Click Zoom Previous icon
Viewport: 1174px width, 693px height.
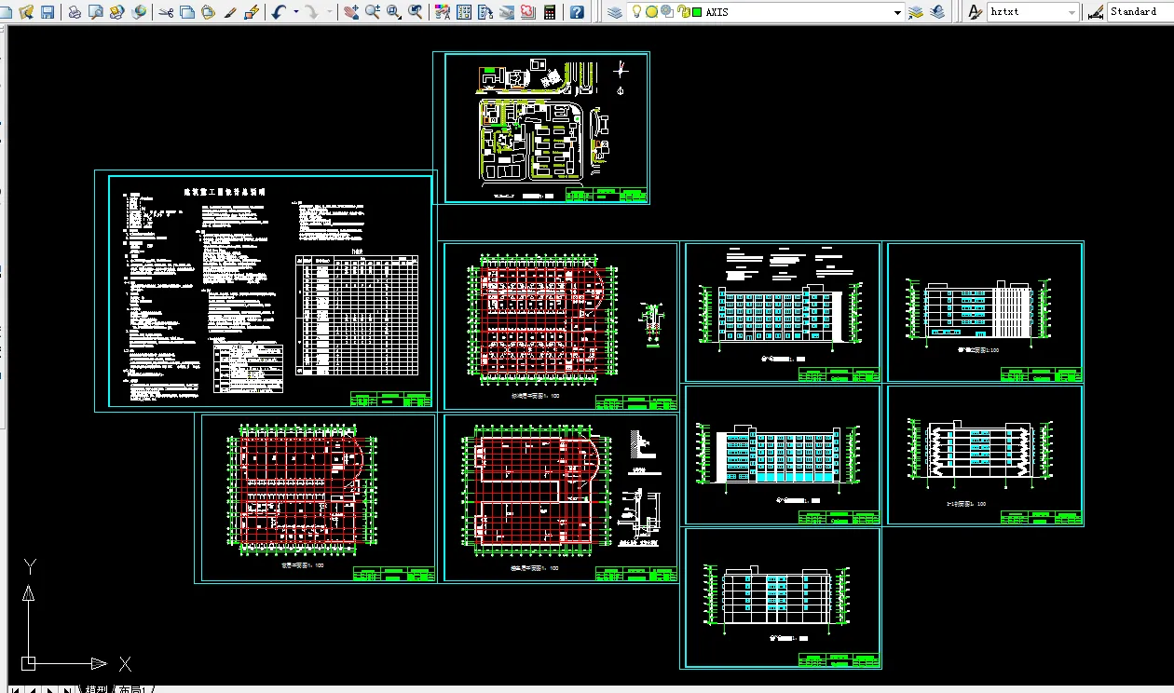coord(416,12)
